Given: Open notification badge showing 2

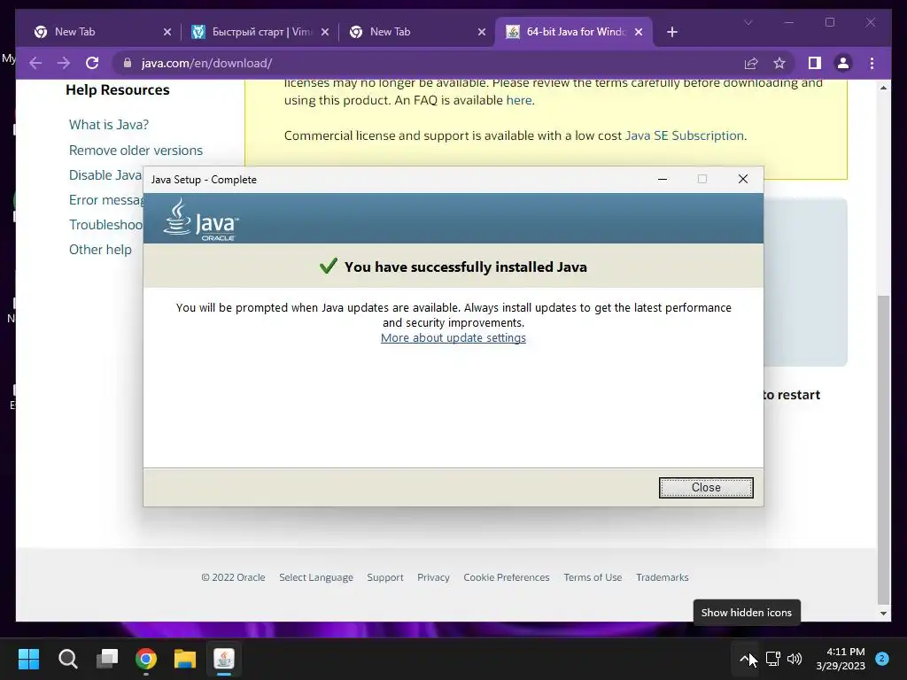Looking at the screenshot, I should [882, 659].
